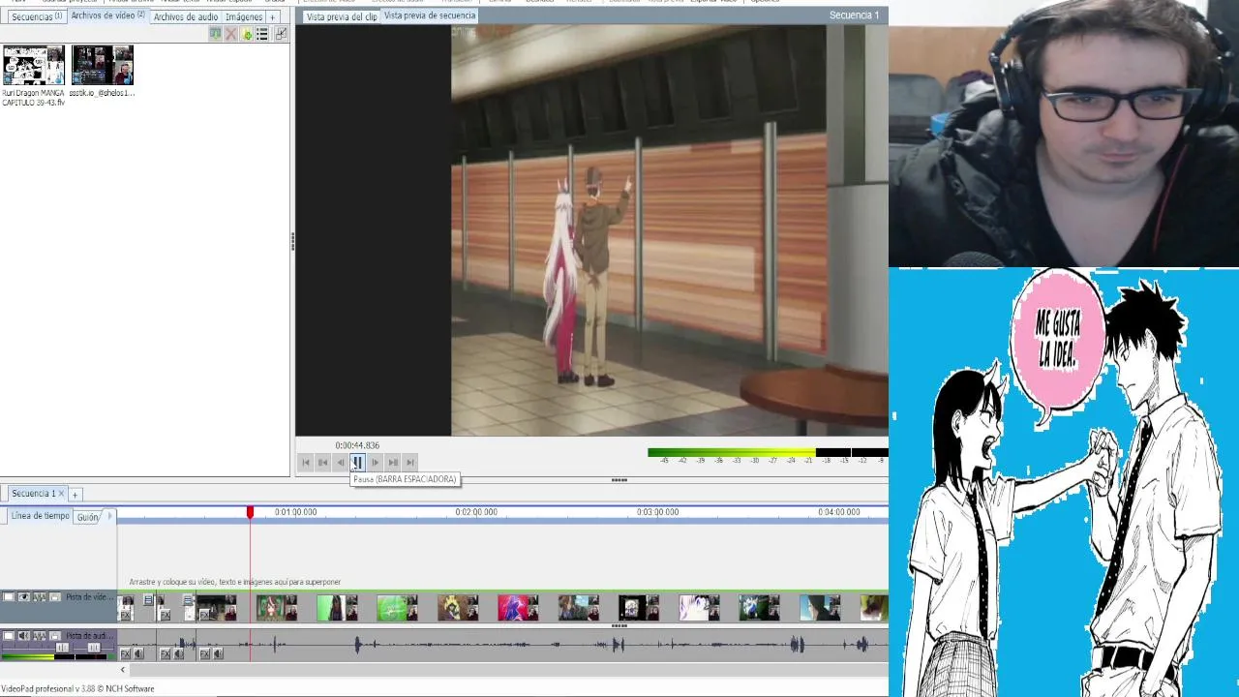The height and width of the screenshot is (697, 1239).
Task: Go to the next clip marker
Action: click(393, 463)
